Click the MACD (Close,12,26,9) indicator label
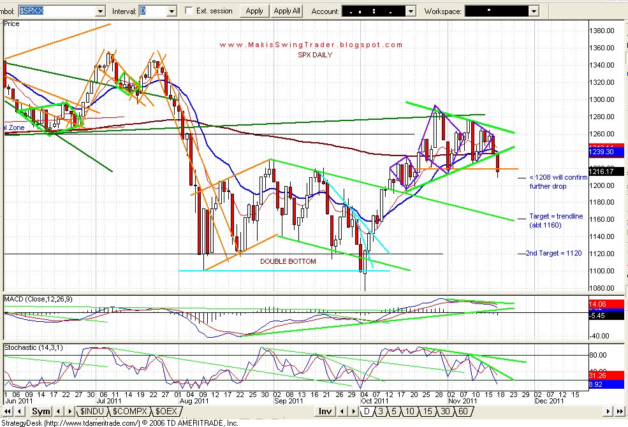Screen dimensions: 628x427 (x=38, y=300)
